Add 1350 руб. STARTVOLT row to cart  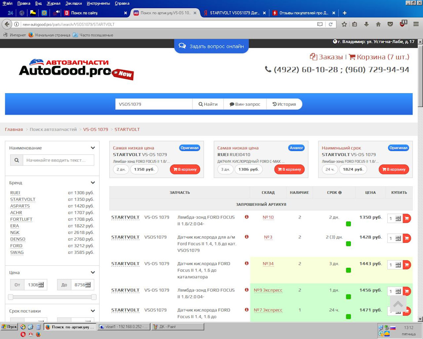pos(407,218)
